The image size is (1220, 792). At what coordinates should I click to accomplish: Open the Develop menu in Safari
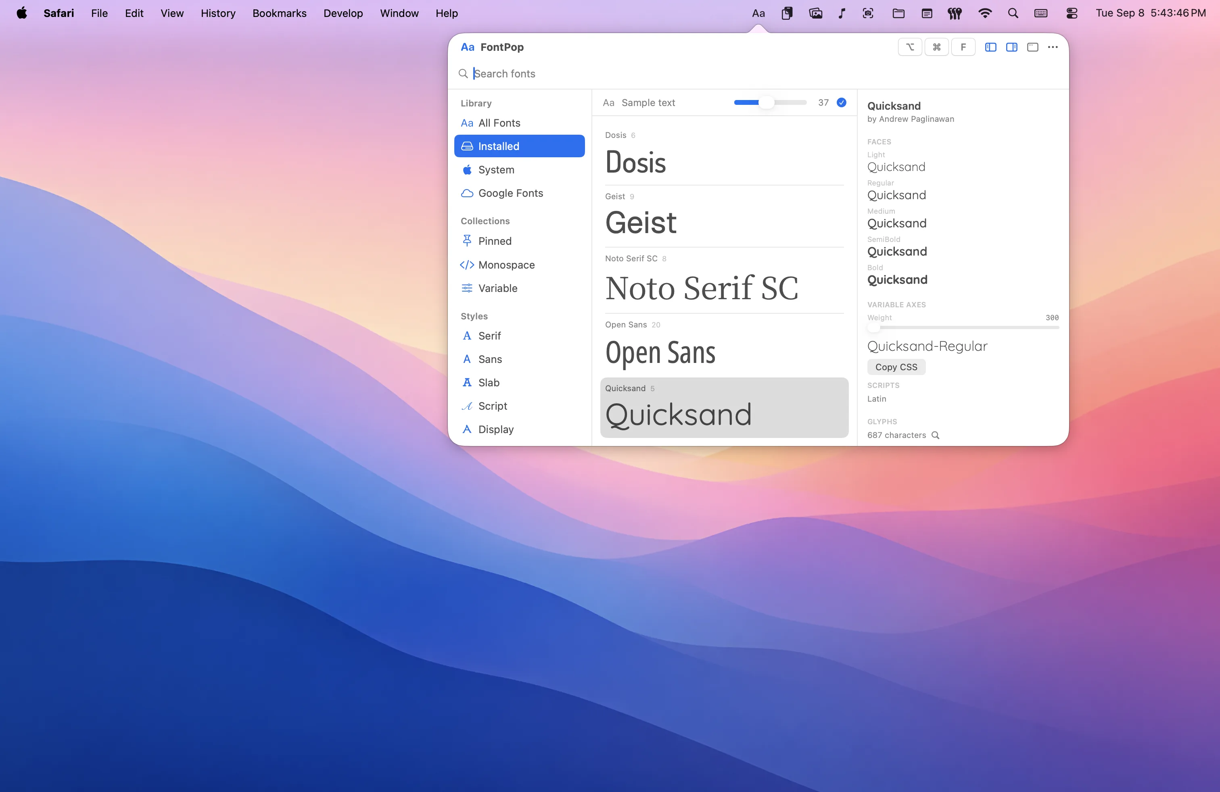[x=343, y=13]
